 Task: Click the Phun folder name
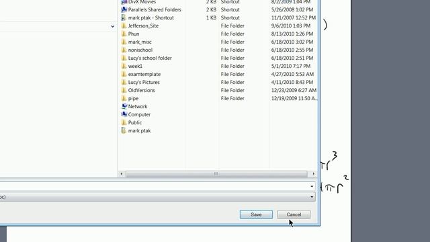point(134,34)
